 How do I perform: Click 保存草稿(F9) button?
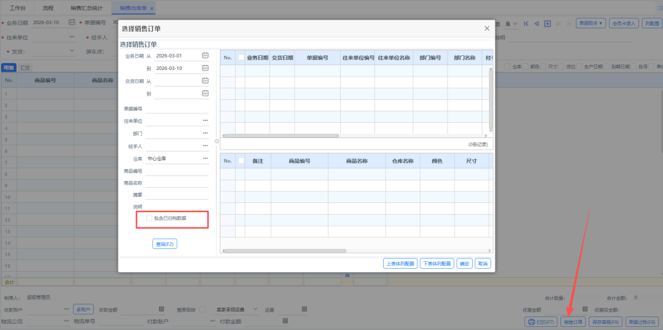pos(605,322)
